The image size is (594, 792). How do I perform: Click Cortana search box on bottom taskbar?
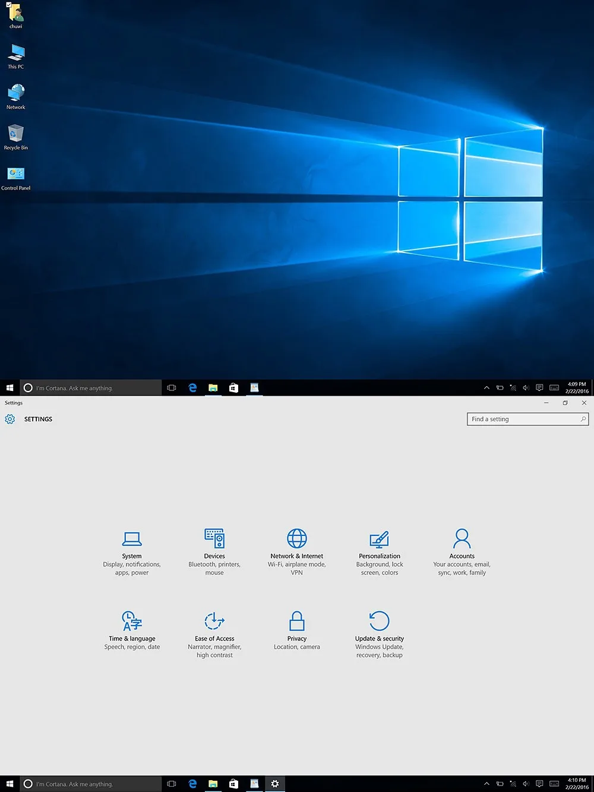click(x=91, y=784)
